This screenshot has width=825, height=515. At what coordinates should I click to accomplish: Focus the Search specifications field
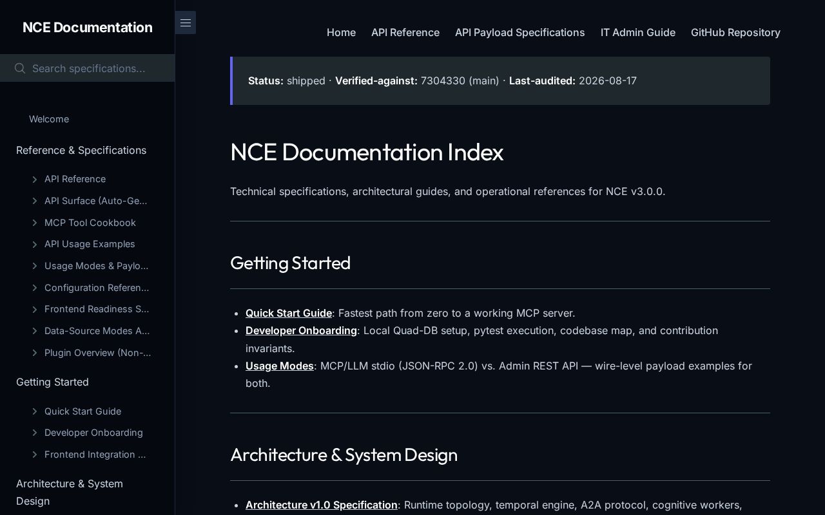tap(87, 68)
